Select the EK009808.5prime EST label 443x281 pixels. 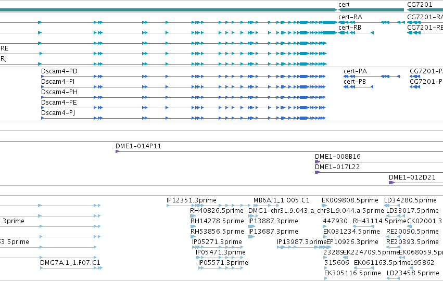click(350, 200)
